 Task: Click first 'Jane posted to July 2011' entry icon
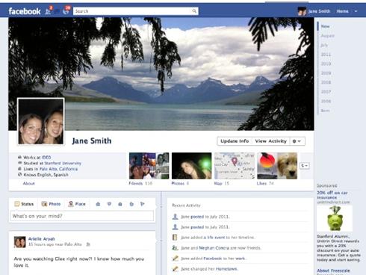point(176,217)
